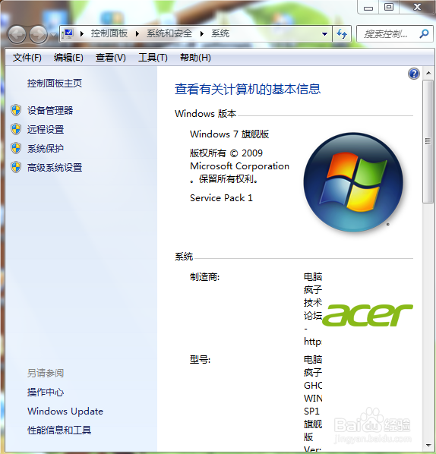This screenshot has height=454, width=436.
Task: Click 系统 breadcrumb in address bar
Action: point(220,33)
